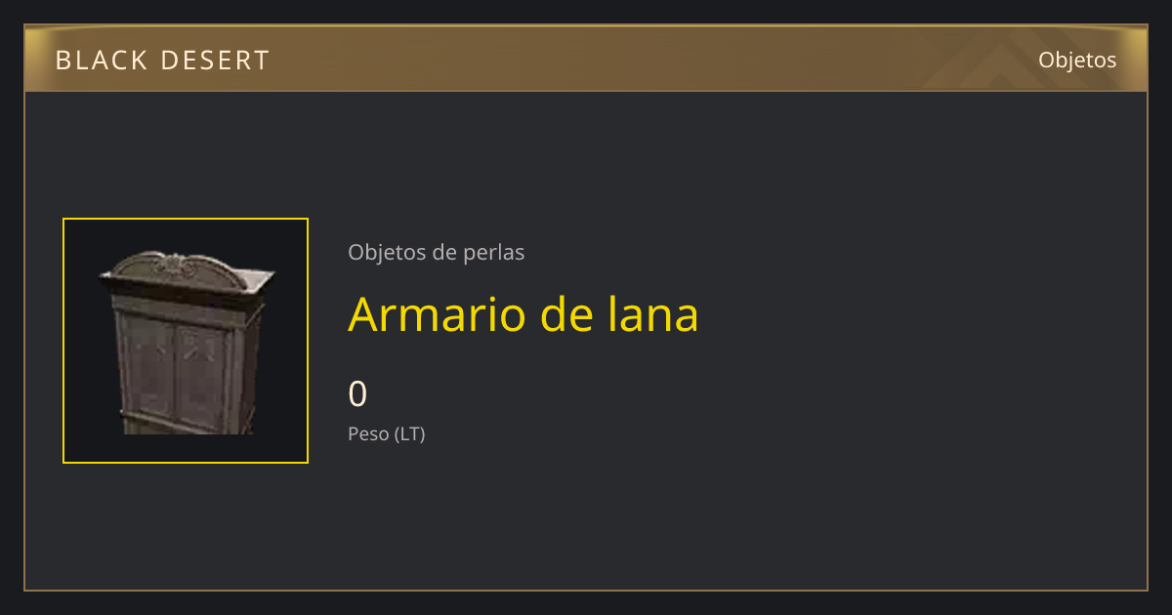Click the wool wardrobe item icon

pos(186,342)
